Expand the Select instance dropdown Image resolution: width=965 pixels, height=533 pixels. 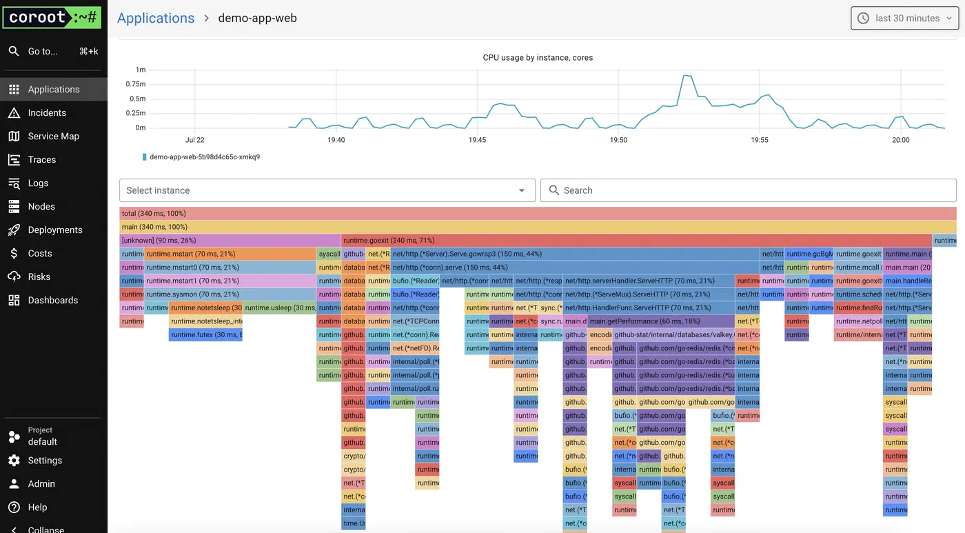[327, 190]
